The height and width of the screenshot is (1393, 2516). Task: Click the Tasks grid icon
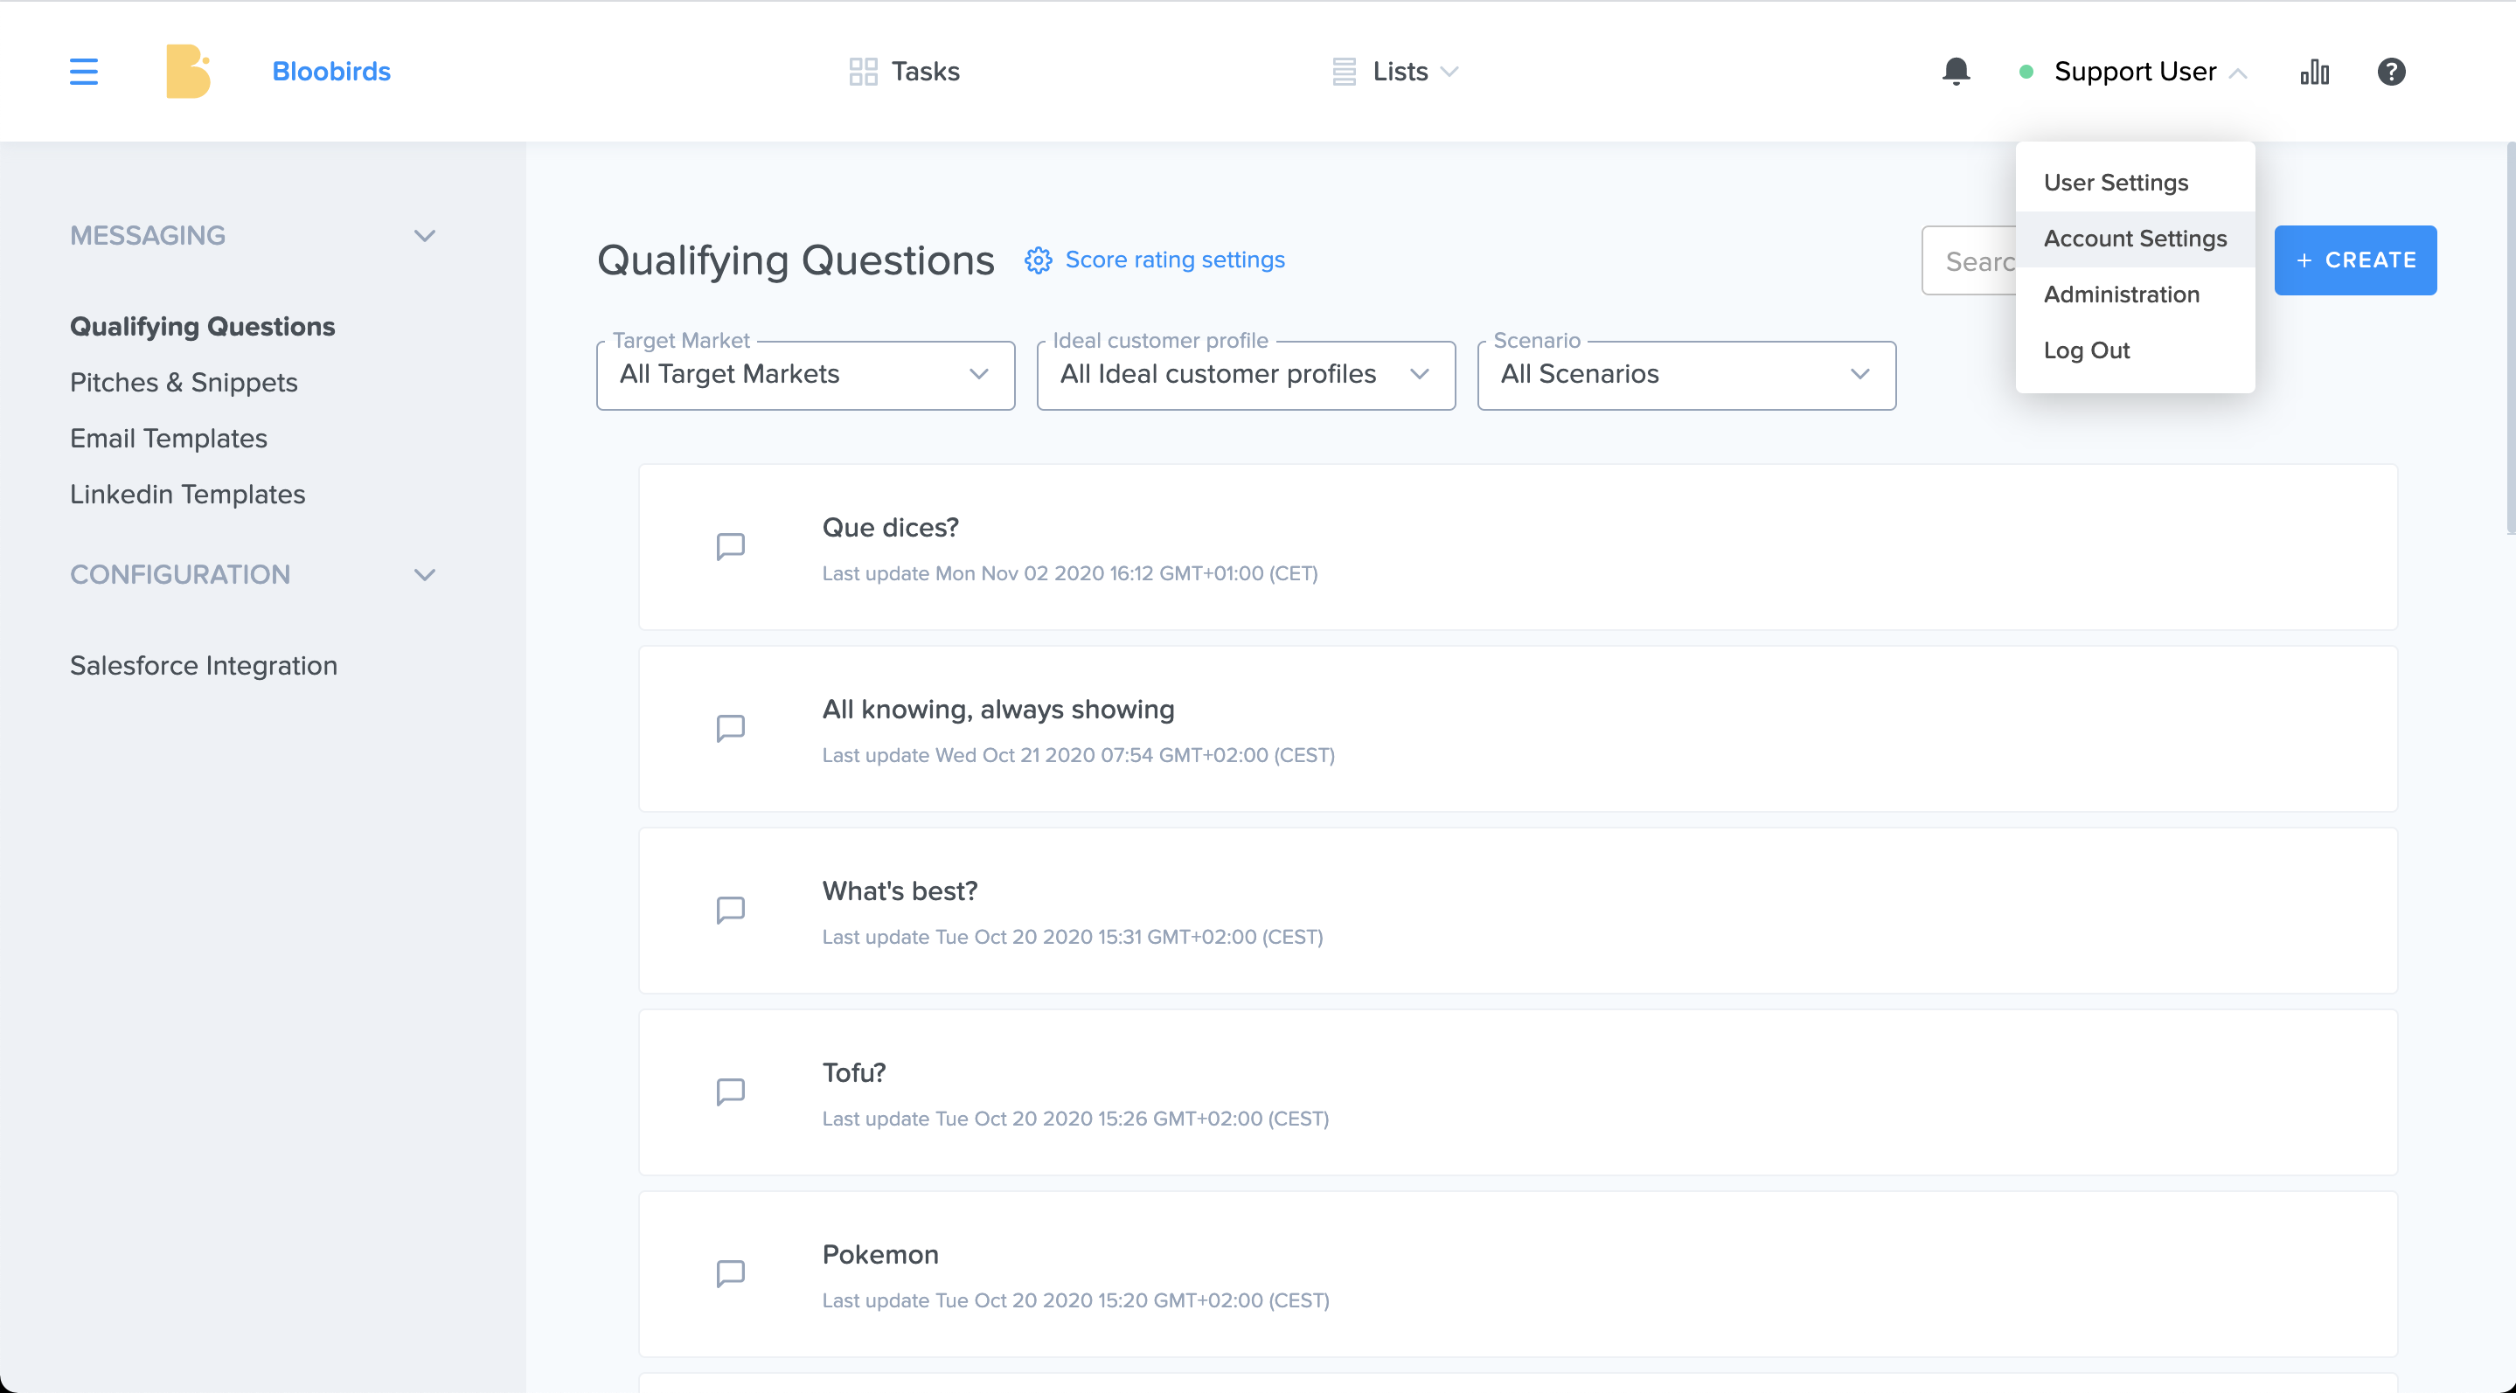click(x=863, y=72)
